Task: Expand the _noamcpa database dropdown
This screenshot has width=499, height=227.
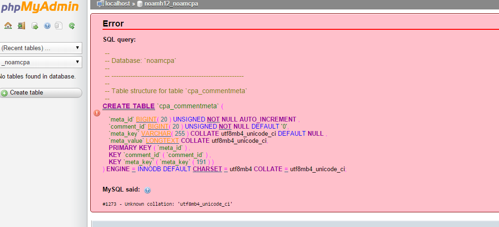Action: click(40, 62)
